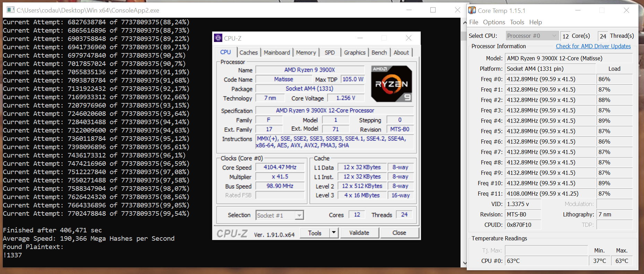Image resolution: width=644 pixels, height=274 pixels.
Task: Open the Caches tab in CPU-Z
Action: (x=248, y=52)
